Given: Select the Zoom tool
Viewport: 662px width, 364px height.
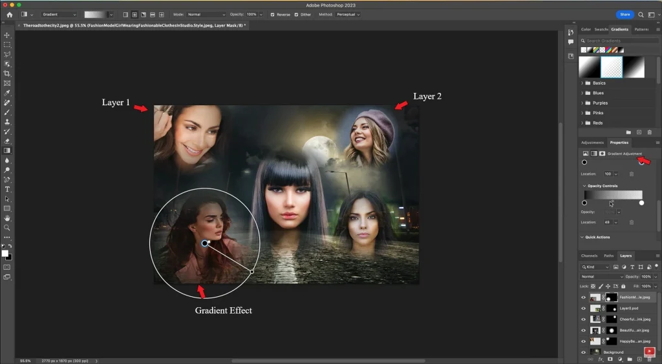Looking at the screenshot, I should (6, 228).
